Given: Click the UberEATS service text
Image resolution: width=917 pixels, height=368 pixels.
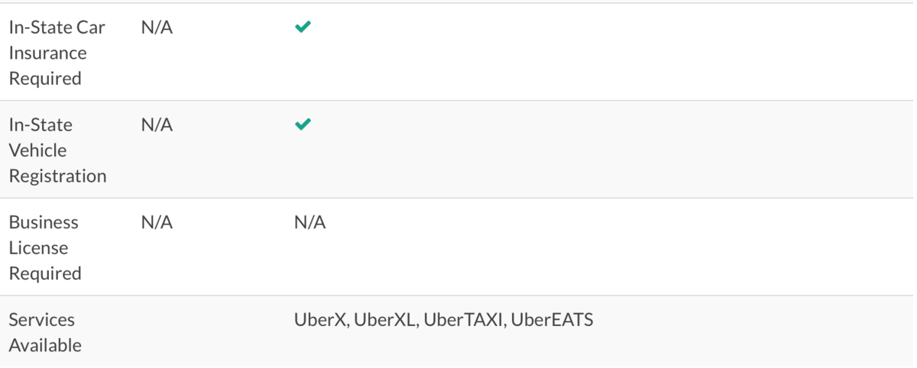Looking at the screenshot, I should (x=552, y=320).
